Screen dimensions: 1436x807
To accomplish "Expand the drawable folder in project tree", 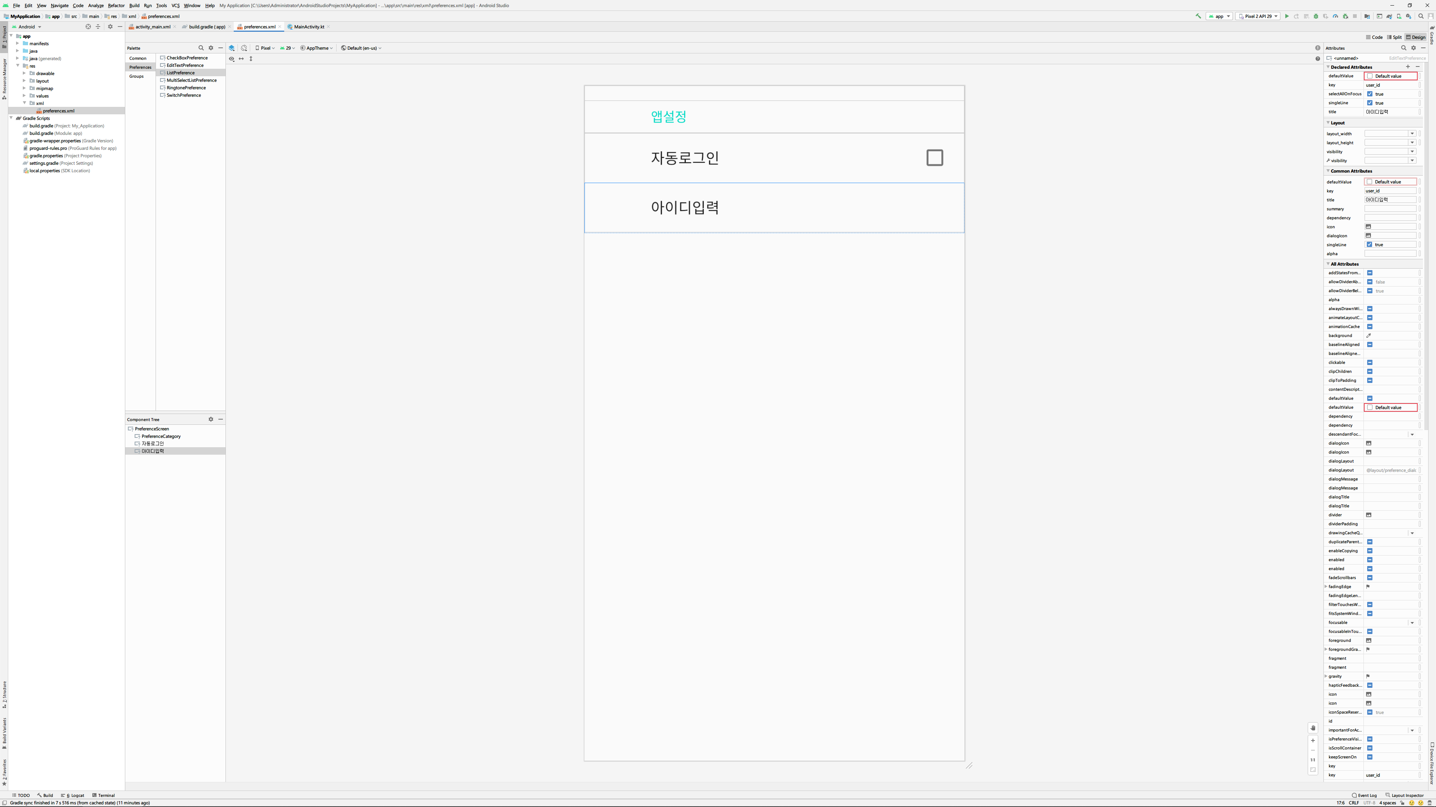I will click(x=25, y=74).
